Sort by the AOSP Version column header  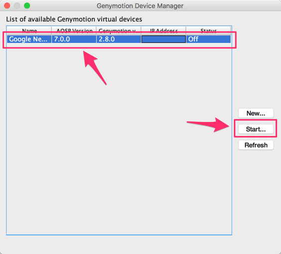[74, 31]
